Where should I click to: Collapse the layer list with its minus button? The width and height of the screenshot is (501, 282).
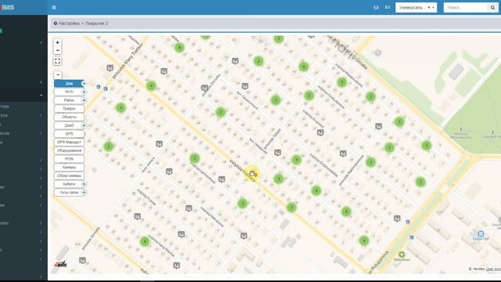tap(58, 75)
